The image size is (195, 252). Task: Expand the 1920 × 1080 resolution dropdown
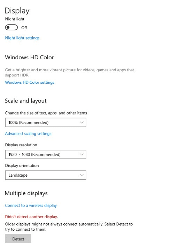pyautogui.click(x=46, y=155)
